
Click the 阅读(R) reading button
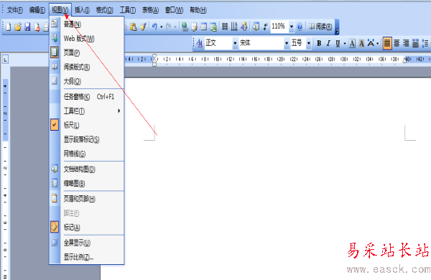pos(320,27)
